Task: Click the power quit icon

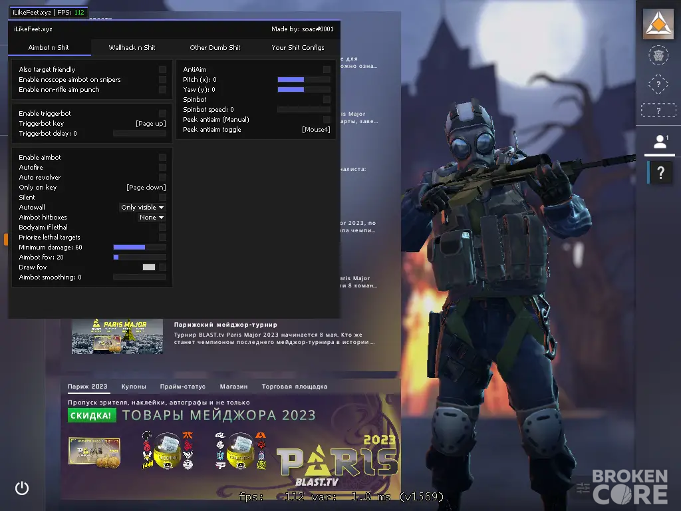Action: 22,488
